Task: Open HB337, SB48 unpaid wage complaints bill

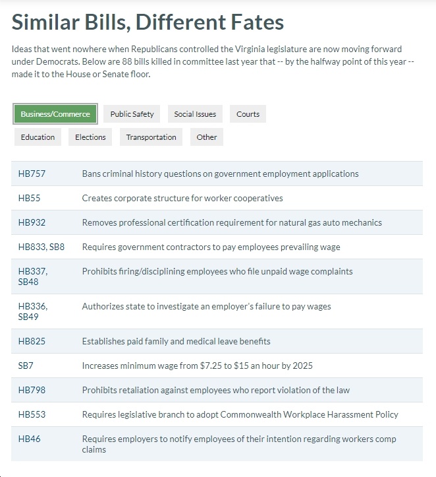Action: pos(33,276)
